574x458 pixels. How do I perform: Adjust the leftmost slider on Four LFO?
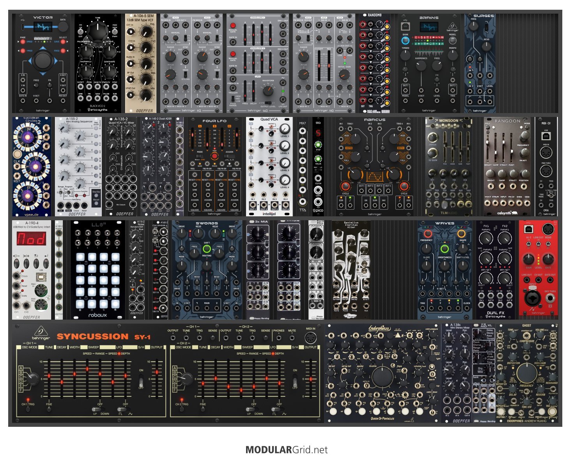[192, 137]
